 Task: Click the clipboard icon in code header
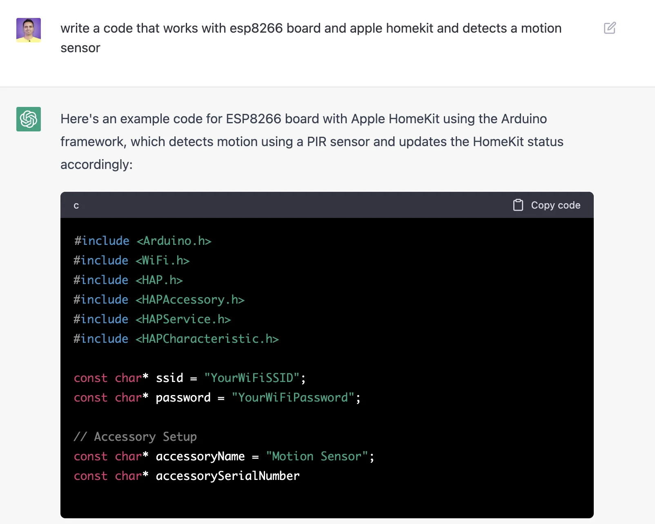tap(518, 205)
